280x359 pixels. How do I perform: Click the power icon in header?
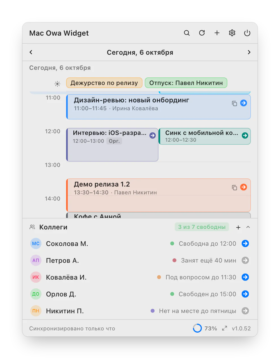pyautogui.click(x=247, y=33)
